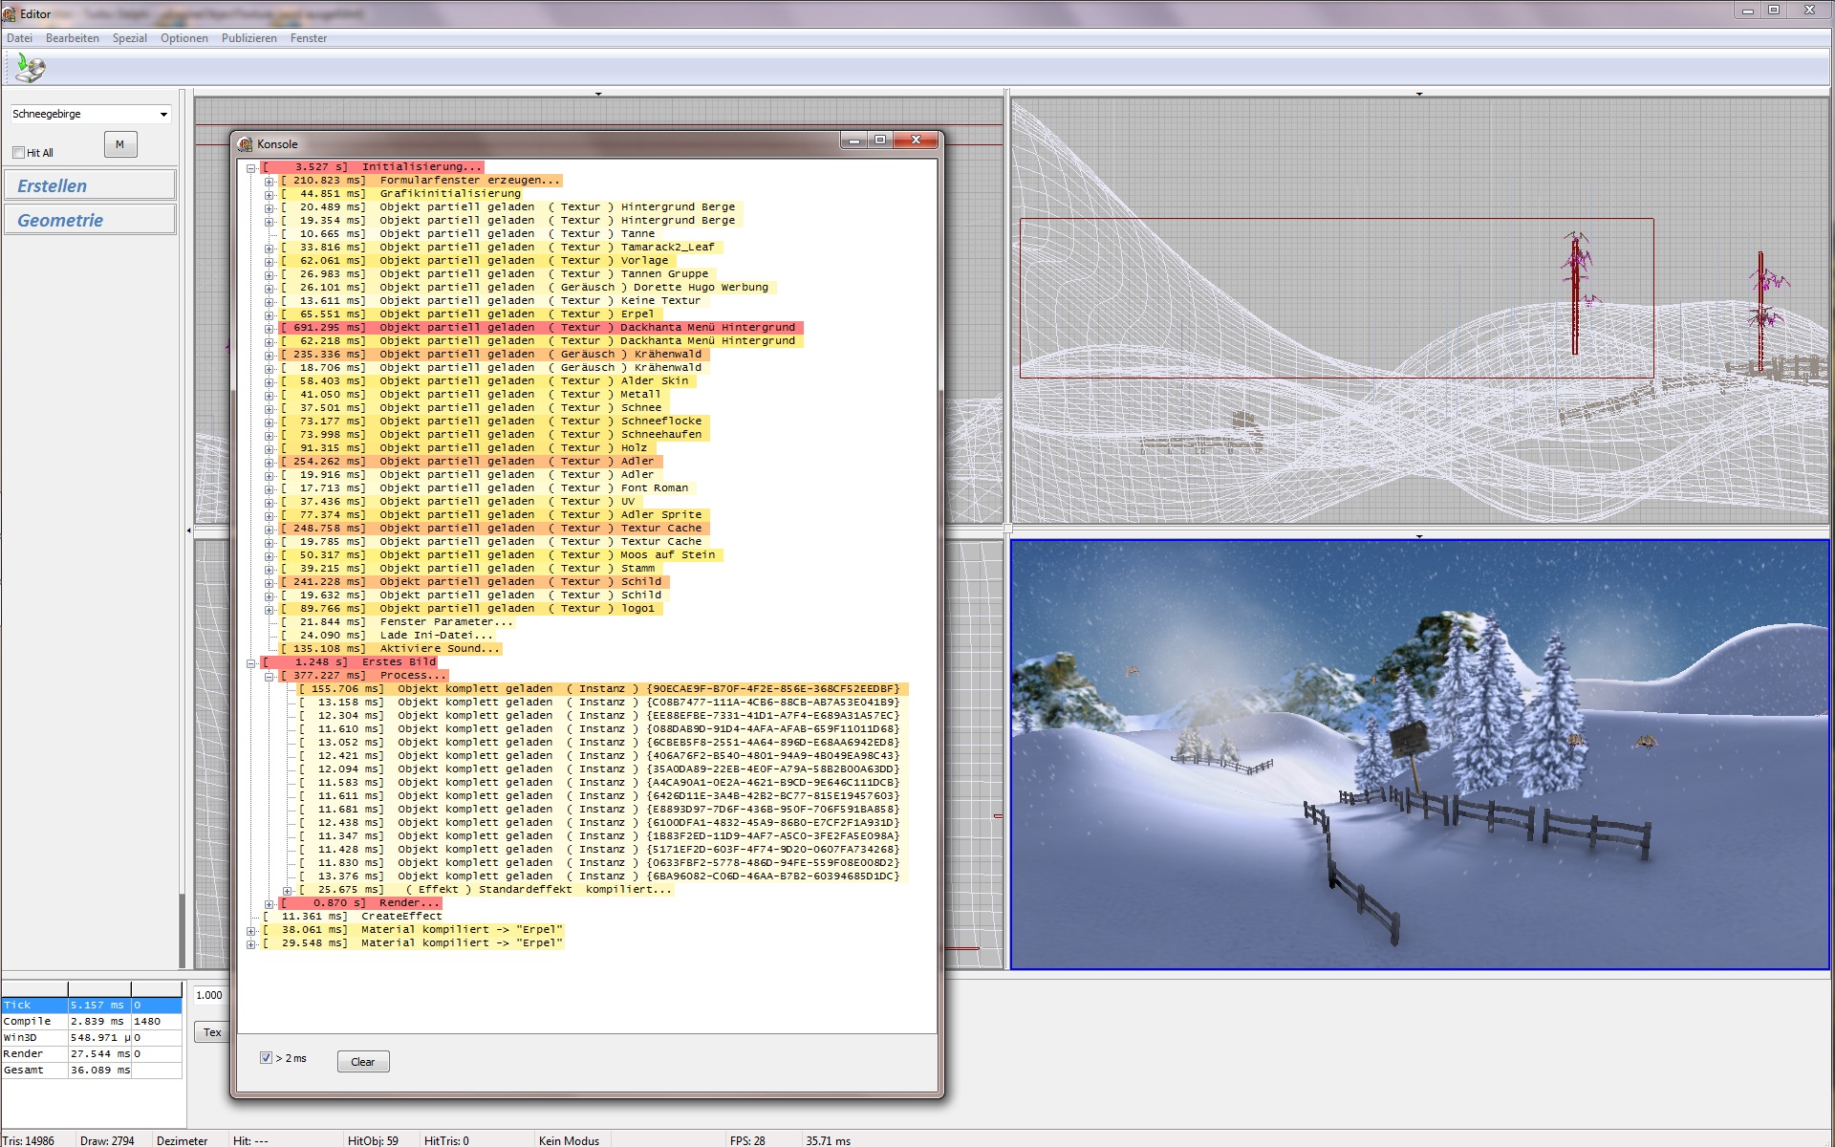Open the Schneegebirge scene dropdown

[163, 115]
